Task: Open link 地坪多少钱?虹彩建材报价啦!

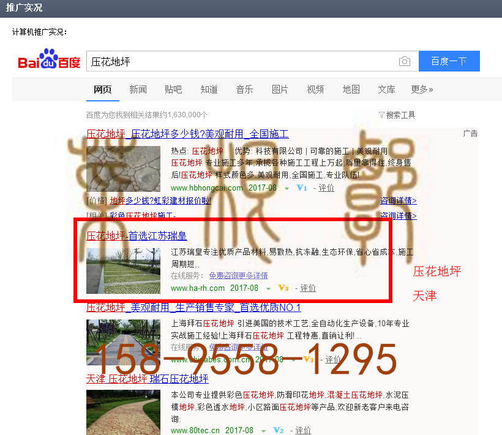Action: coord(160,201)
